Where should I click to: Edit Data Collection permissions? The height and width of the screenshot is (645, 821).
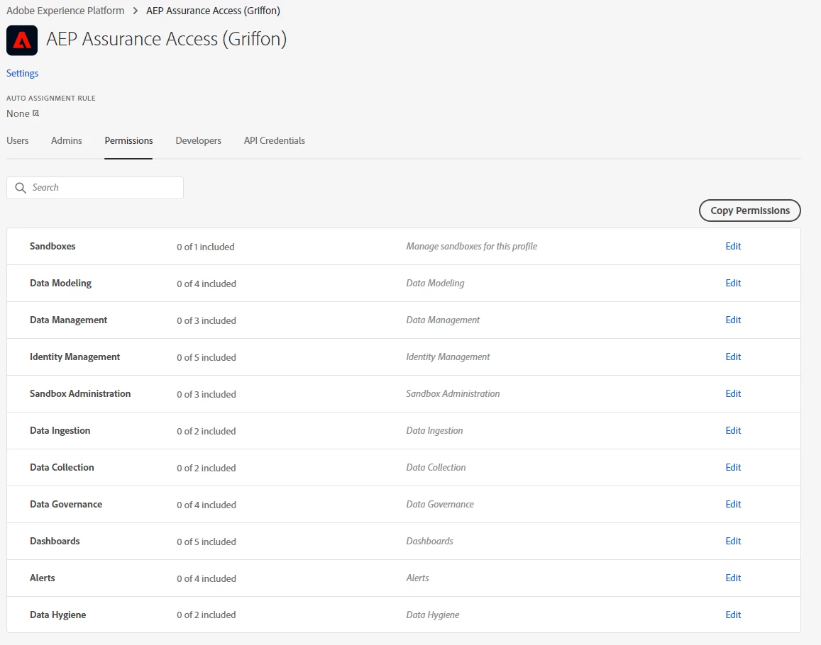coord(733,467)
